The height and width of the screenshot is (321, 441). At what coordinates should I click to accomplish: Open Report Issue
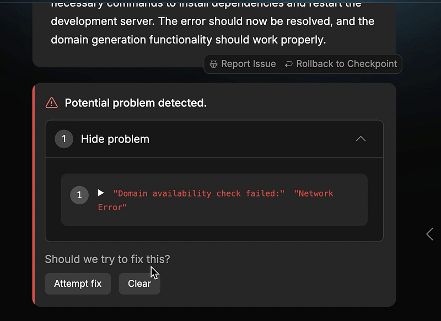point(248,64)
